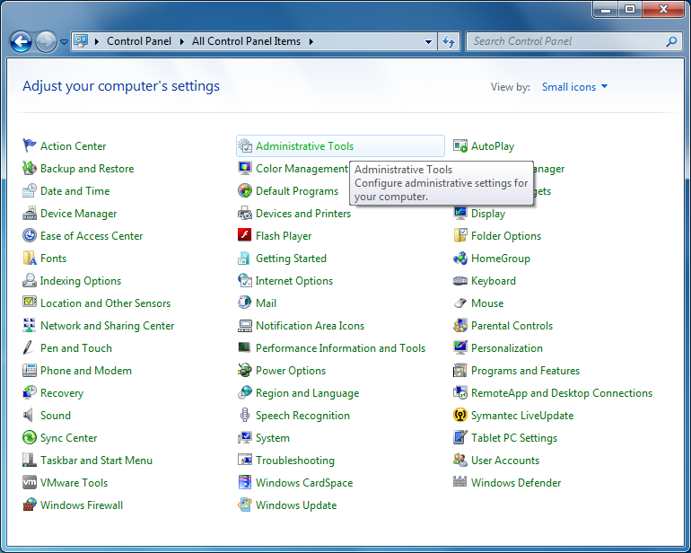
Task: Open the Windows Firewall icon
Action: click(30, 505)
